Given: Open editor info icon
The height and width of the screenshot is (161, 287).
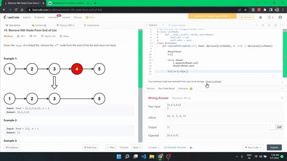Looking at the screenshot, I should coord(257,25).
